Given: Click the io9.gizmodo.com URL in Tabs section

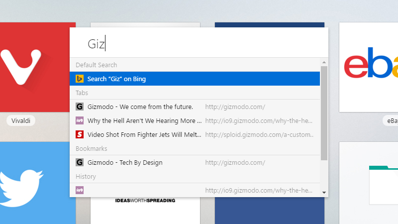Looking at the screenshot, I should coord(259,120).
